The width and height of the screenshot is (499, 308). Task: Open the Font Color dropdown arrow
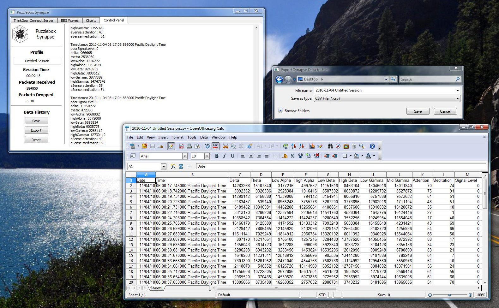click(x=374, y=156)
